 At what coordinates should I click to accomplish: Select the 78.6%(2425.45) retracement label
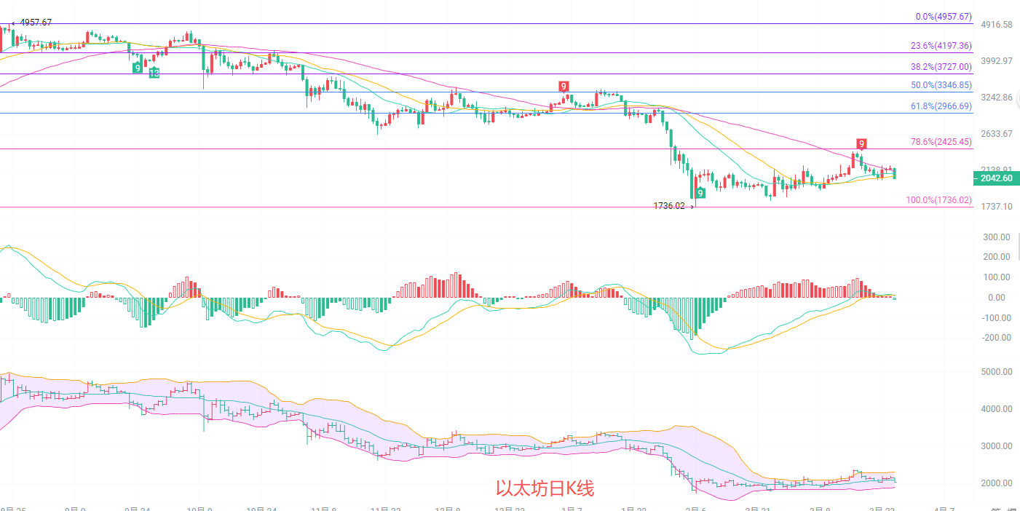tap(941, 142)
